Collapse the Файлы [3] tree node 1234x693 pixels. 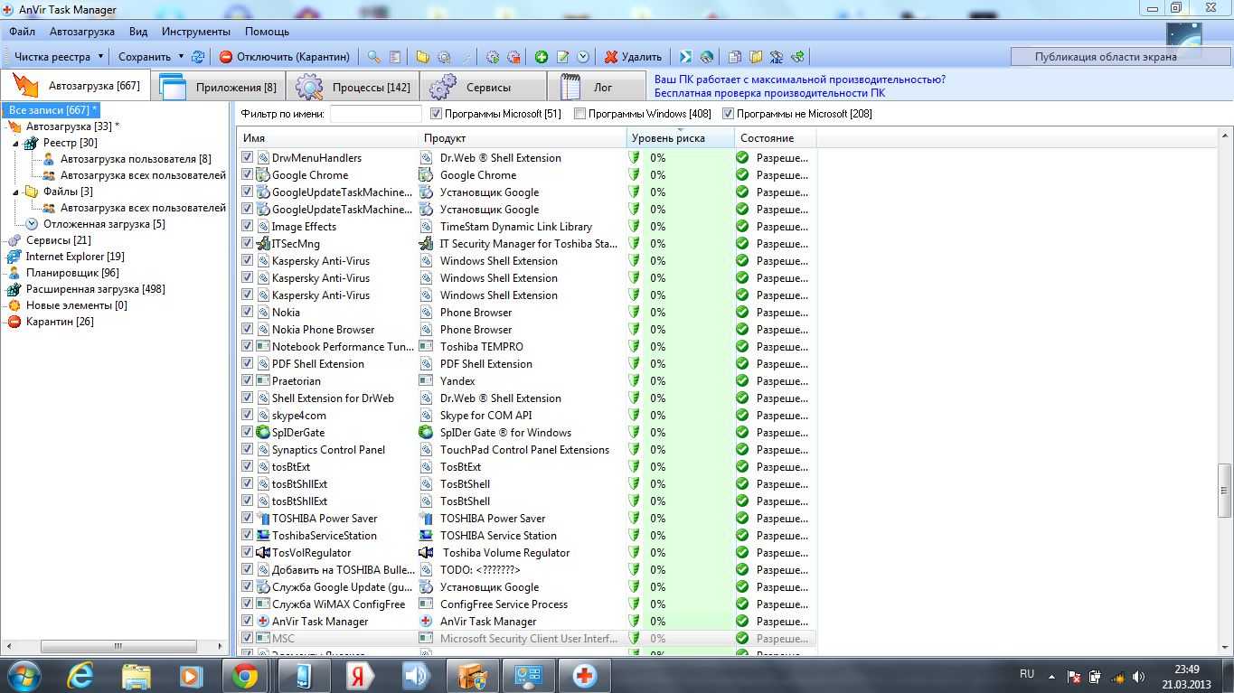point(15,192)
